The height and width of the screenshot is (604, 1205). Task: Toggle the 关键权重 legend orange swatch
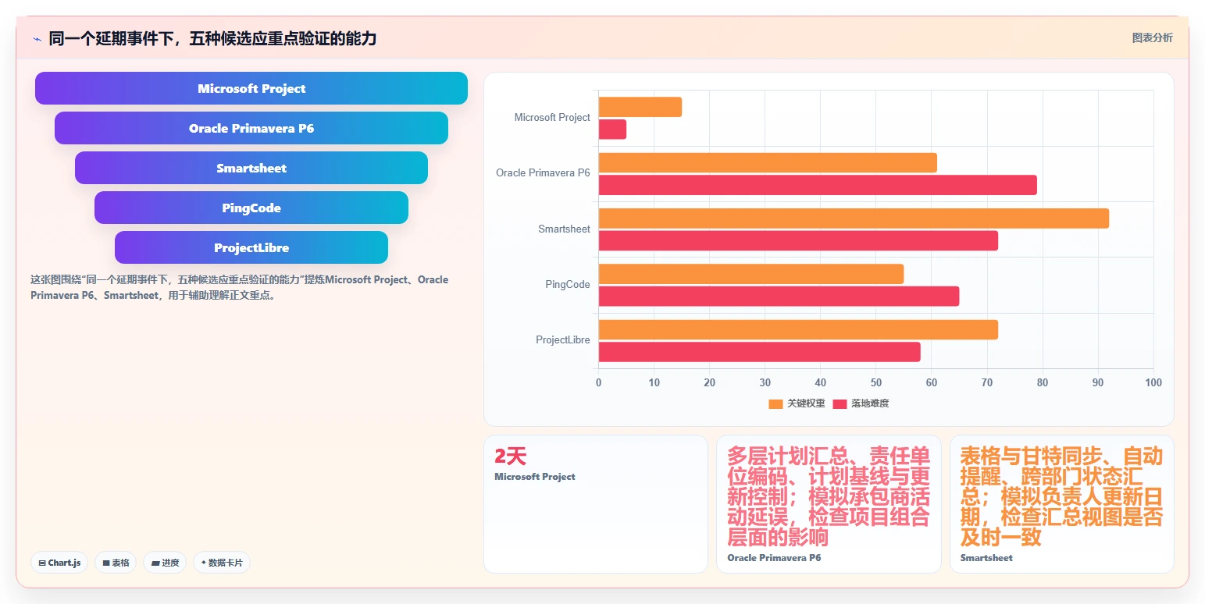[775, 403]
